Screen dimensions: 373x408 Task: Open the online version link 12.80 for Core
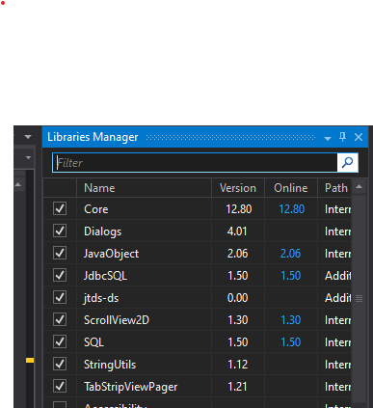[x=291, y=209]
